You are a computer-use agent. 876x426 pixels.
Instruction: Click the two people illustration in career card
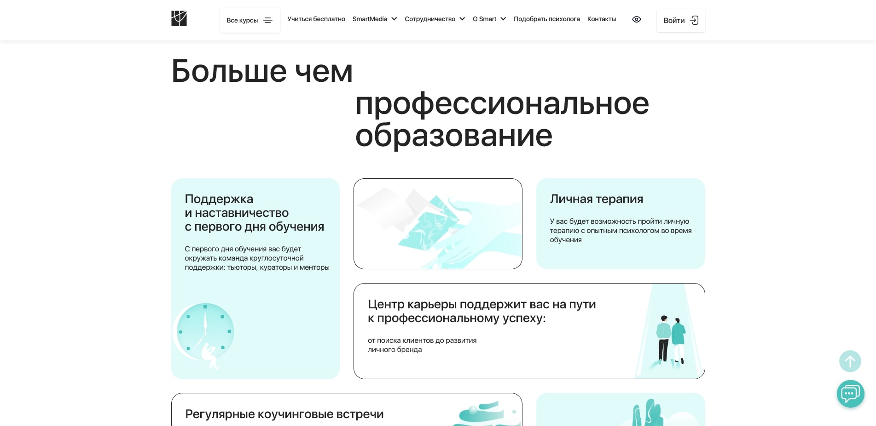(x=670, y=340)
